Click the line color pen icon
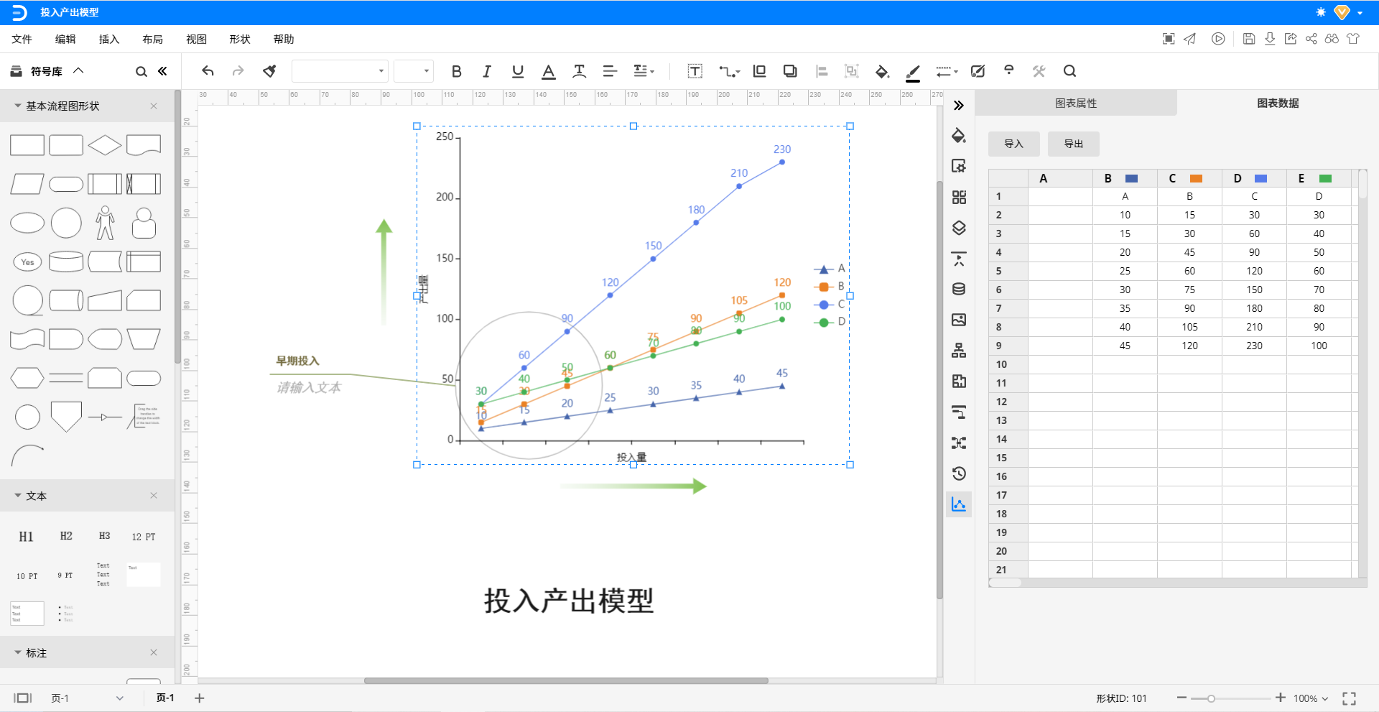This screenshot has height=712, width=1379. tap(913, 72)
